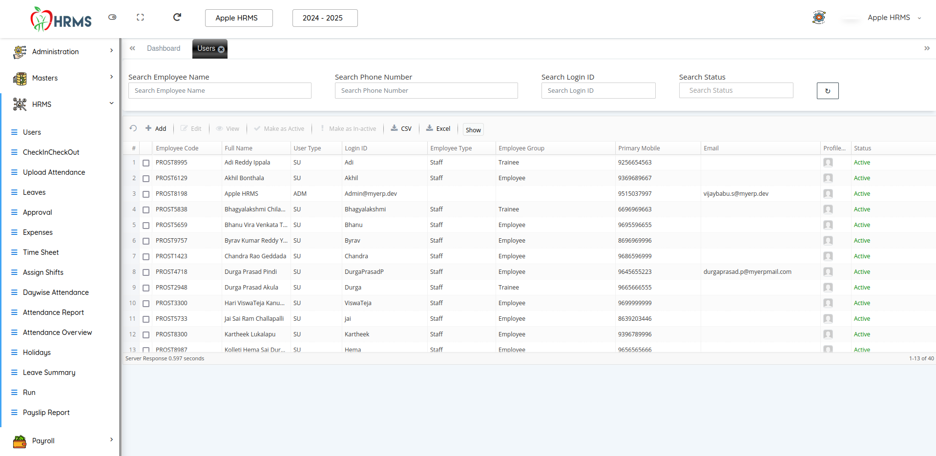Click the HRMS module sidebar icon
This screenshot has height=456, width=936.
click(20, 104)
